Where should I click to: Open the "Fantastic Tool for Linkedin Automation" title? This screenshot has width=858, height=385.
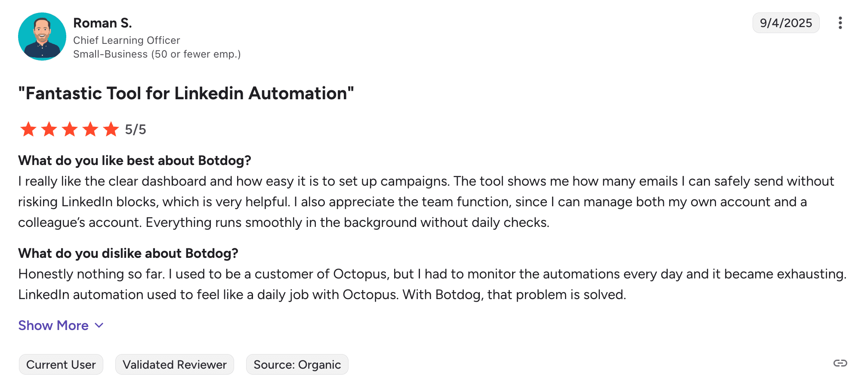(186, 93)
